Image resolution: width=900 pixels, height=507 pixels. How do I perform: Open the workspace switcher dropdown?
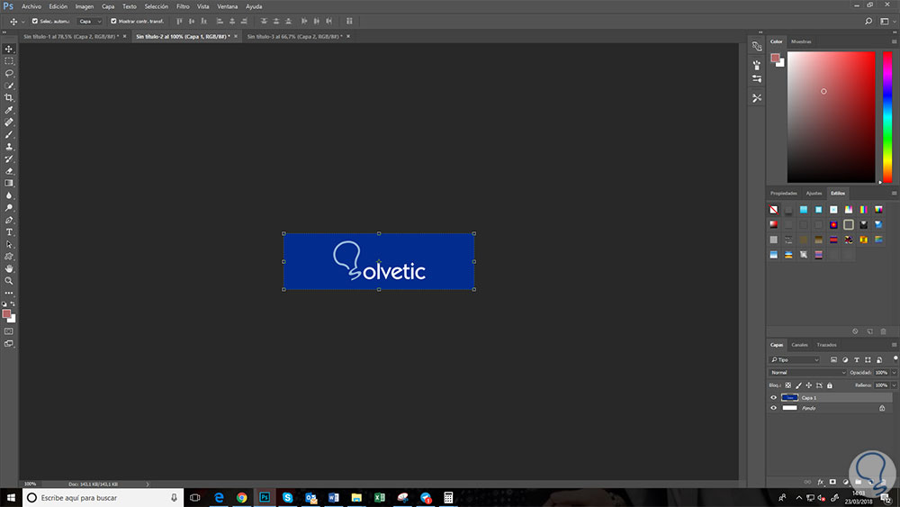tap(887, 22)
